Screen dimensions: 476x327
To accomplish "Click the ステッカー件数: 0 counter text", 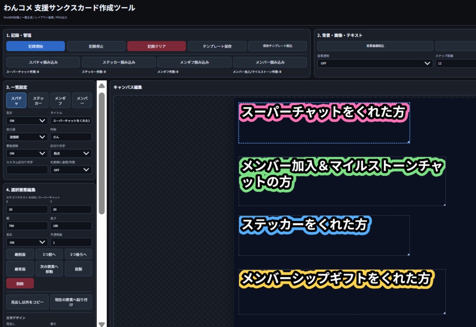I will click(x=94, y=72).
